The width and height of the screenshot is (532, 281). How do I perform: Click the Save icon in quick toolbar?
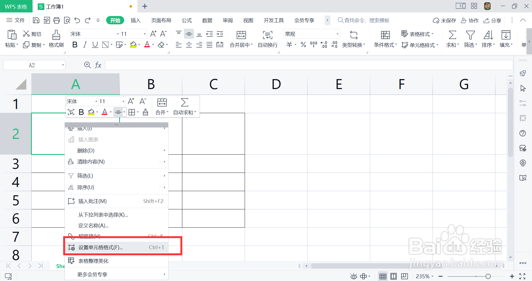(x=36, y=20)
